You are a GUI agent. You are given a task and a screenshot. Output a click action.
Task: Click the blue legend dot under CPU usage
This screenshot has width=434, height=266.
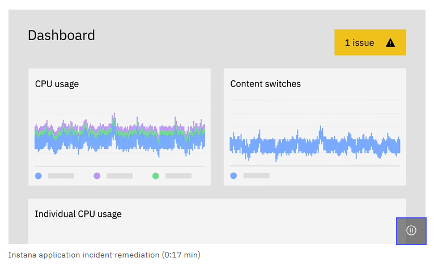[x=38, y=176]
